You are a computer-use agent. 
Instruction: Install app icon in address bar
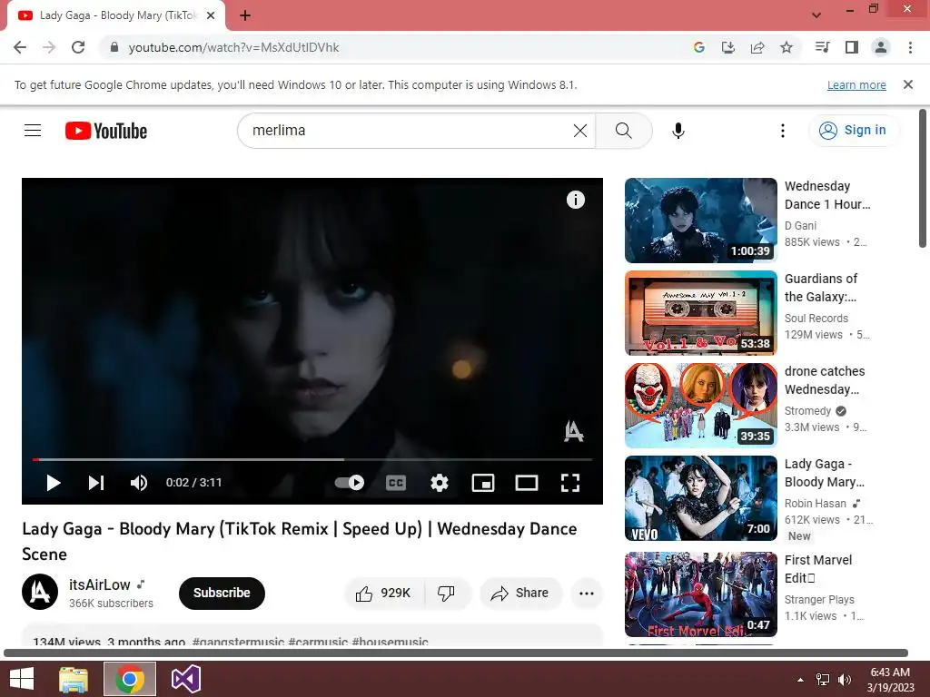(728, 47)
